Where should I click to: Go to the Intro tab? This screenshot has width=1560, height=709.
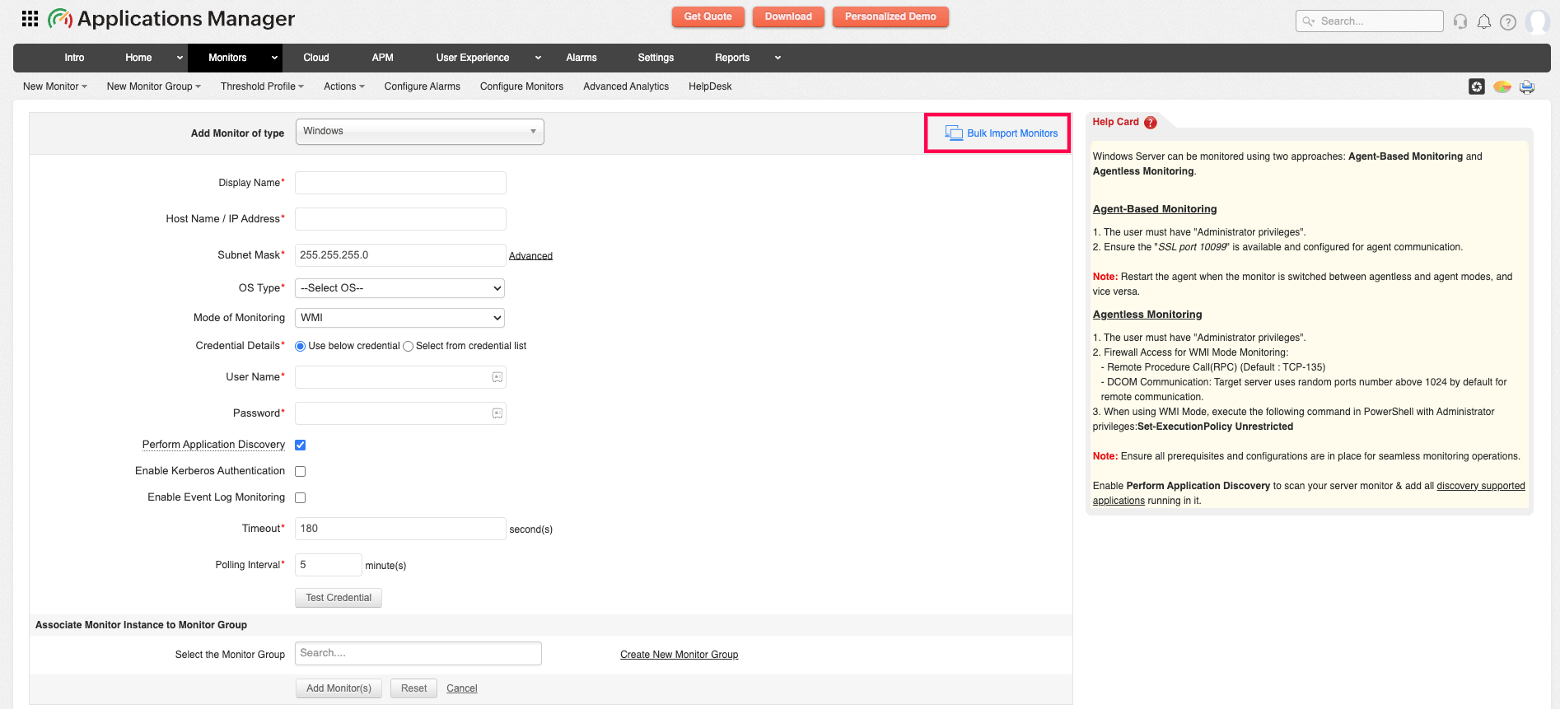[x=74, y=58]
